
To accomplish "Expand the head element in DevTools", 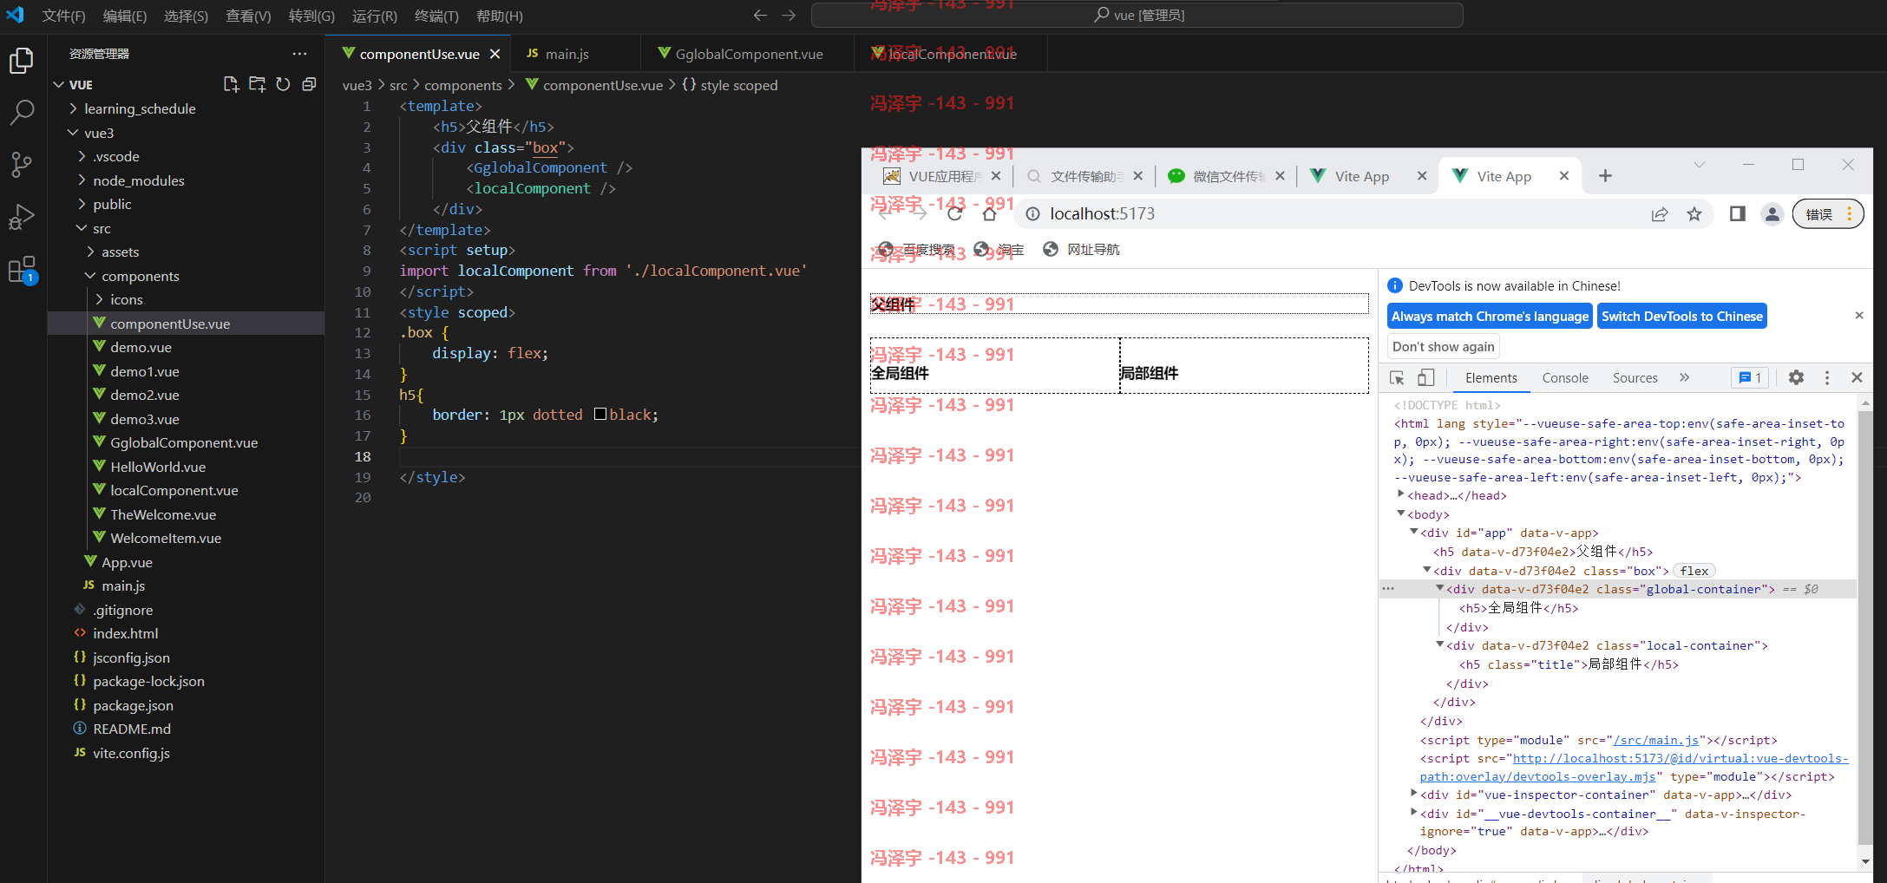I will (1400, 494).
